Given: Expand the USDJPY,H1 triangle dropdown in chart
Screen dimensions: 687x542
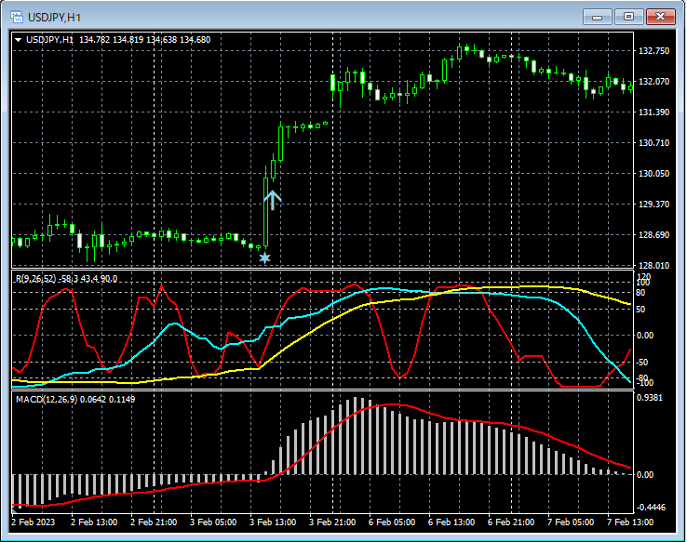Looking at the screenshot, I should [19, 40].
